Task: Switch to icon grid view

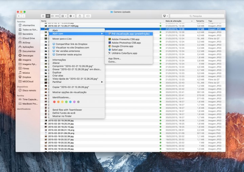Action: (43, 16)
